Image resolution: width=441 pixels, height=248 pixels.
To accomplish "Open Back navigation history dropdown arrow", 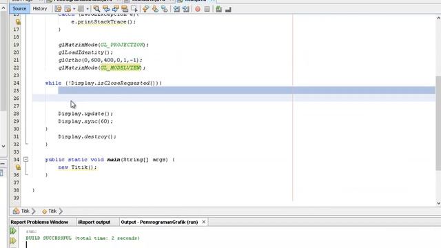I will pos(74,9).
